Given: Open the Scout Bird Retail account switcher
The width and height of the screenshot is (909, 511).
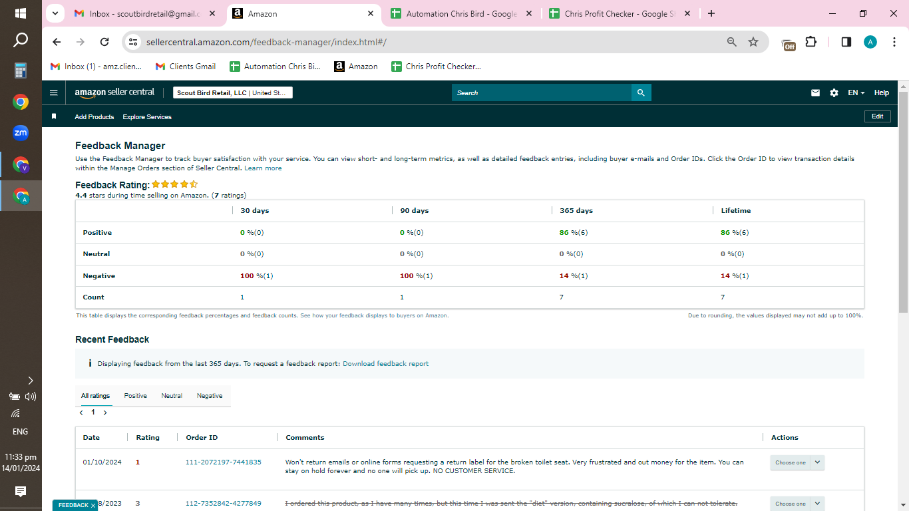Looking at the screenshot, I should coord(233,93).
